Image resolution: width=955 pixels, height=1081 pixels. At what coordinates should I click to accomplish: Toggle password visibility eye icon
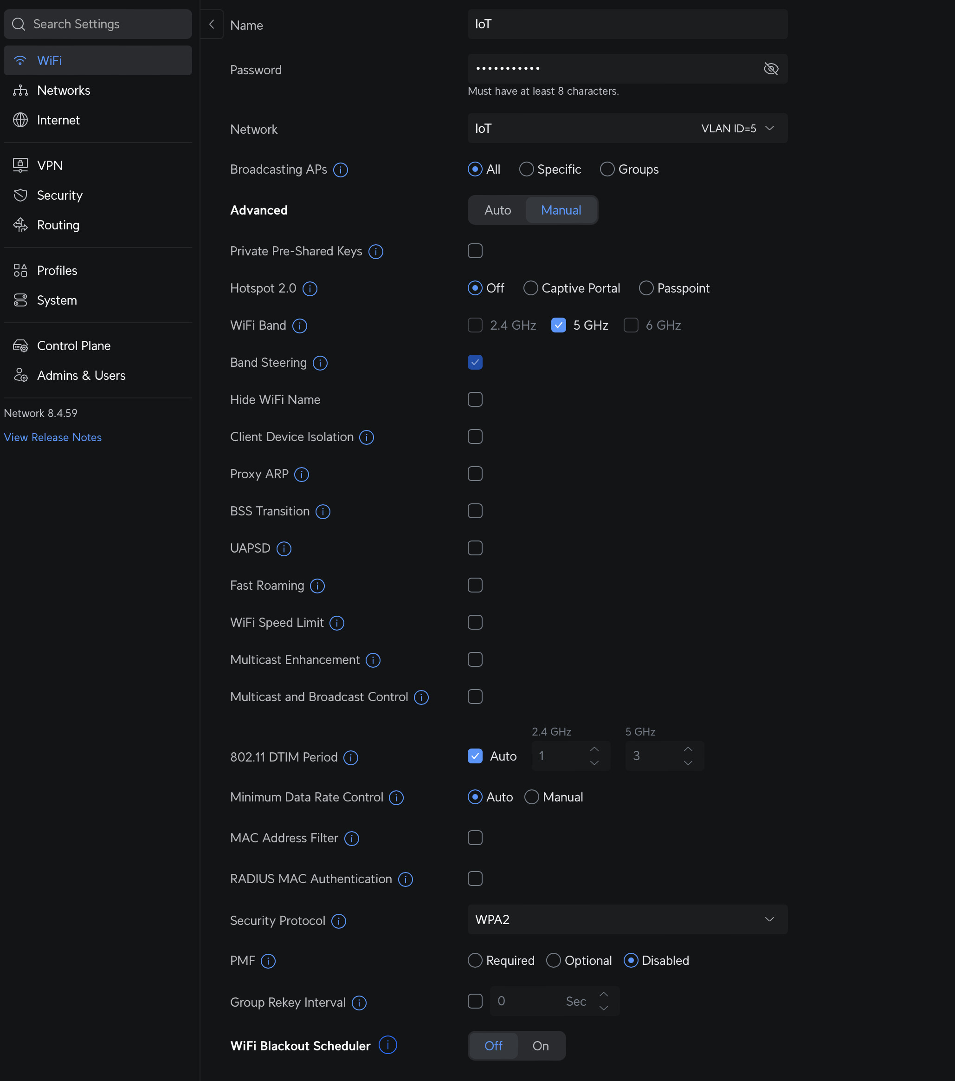(x=771, y=69)
